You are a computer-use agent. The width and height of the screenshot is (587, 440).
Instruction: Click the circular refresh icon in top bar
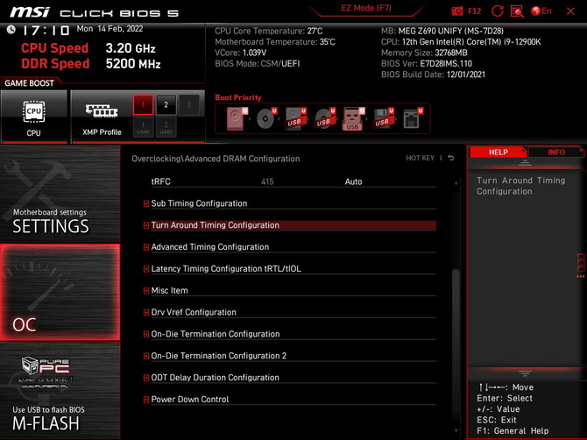(497, 11)
